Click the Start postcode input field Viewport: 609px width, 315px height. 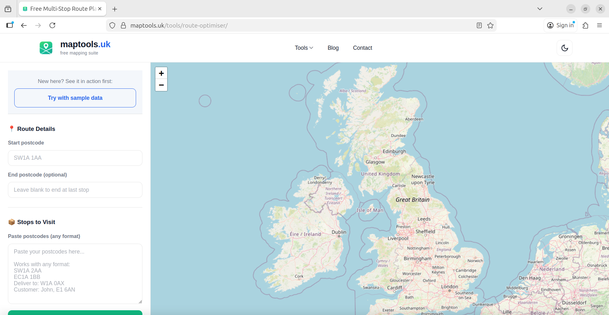click(x=75, y=158)
